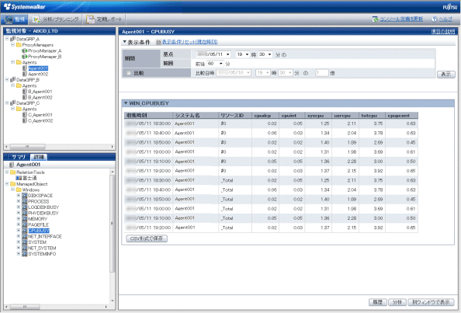Click the help question mark icon
This screenshot has height=313, width=461.
click(x=434, y=19)
